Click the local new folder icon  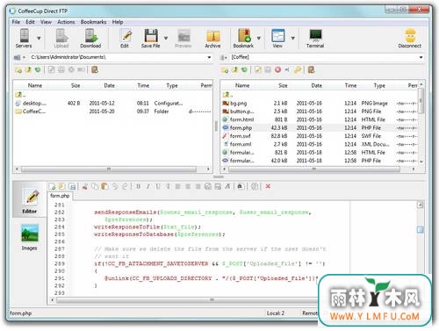coord(18,70)
